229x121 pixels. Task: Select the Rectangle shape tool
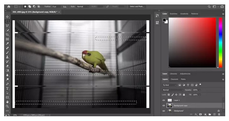click(7, 97)
